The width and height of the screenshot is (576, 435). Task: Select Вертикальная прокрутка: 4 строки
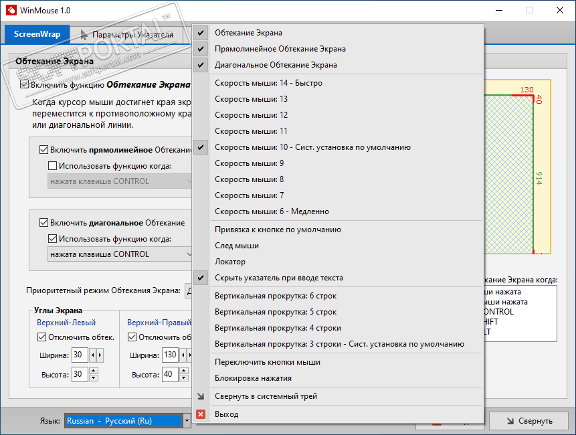tap(338, 328)
